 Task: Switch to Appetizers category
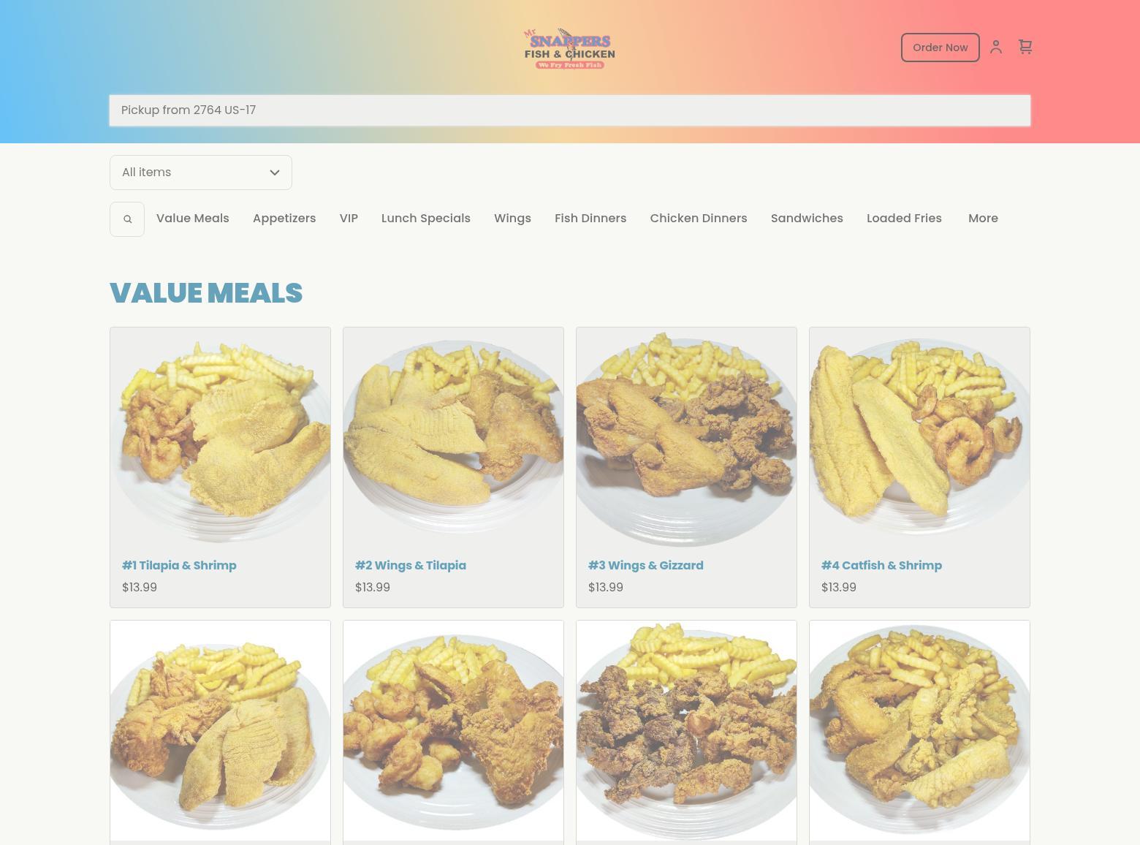[x=284, y=219]
